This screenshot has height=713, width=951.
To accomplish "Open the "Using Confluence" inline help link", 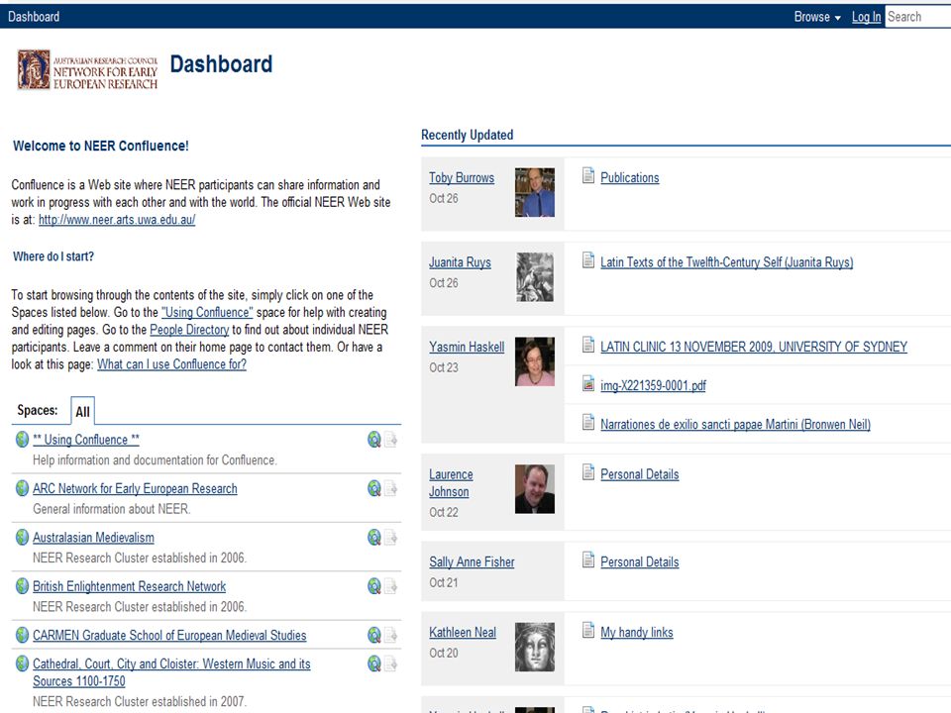I will click(x=207, y=312).
